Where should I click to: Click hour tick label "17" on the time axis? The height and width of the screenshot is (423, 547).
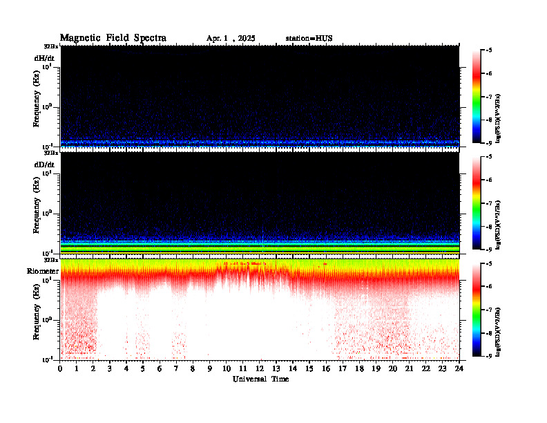click(x=343, y=369)
